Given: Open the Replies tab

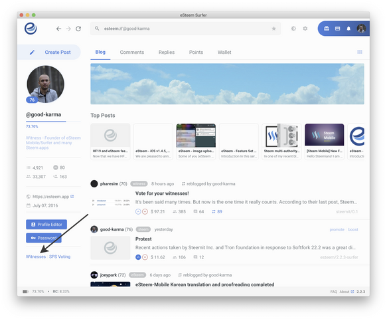Looking at the screenshot, I should (167, 52).
